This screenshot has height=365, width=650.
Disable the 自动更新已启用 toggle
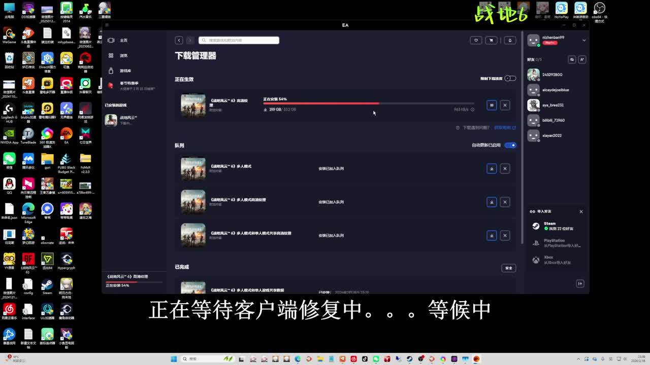pyautogui.click(x=510, y=145)
